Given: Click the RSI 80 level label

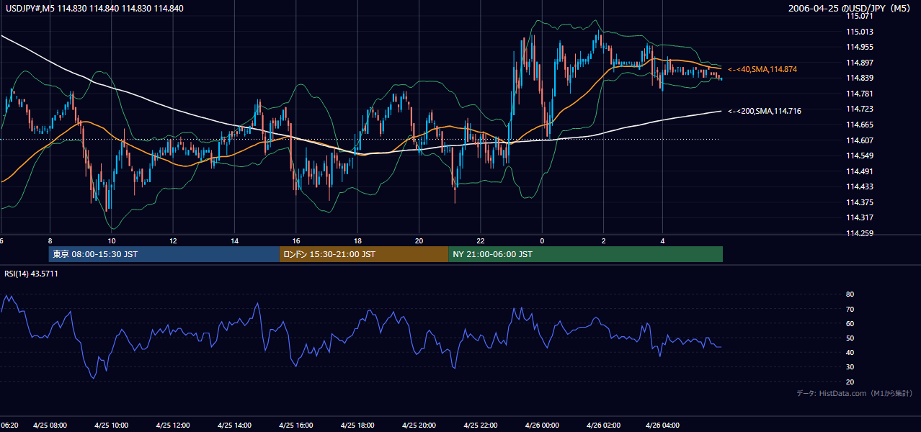Looking at the screenshot, I should tap(850, 294).
